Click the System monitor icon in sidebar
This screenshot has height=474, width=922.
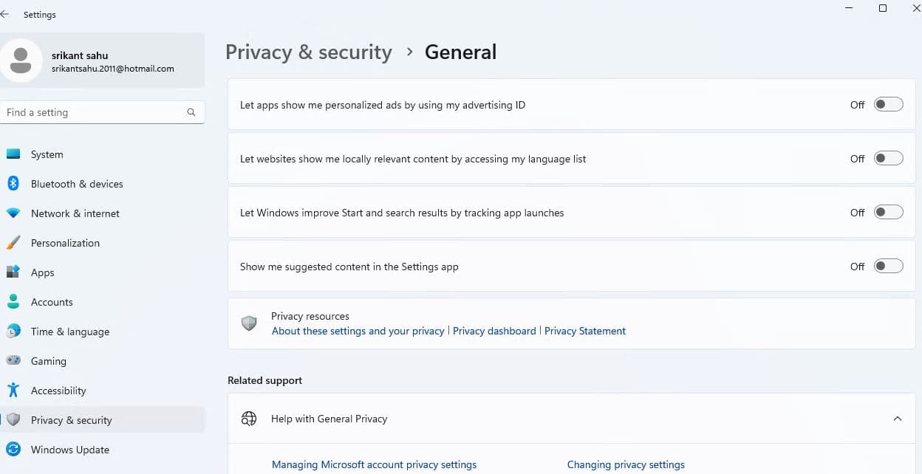(x=13, y=154)
